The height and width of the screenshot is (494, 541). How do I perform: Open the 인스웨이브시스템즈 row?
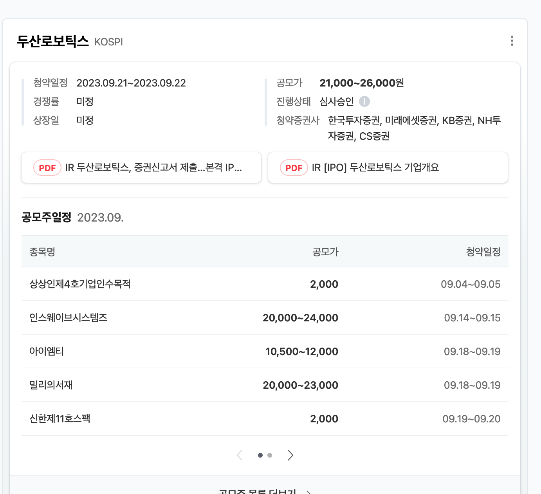pyautogui.click(x=265, y=318)
